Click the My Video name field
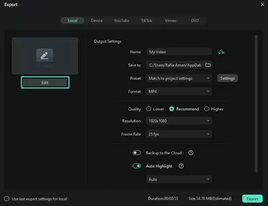Image resolution: width=268 pixels, height=206 pixels. (179, 52)
